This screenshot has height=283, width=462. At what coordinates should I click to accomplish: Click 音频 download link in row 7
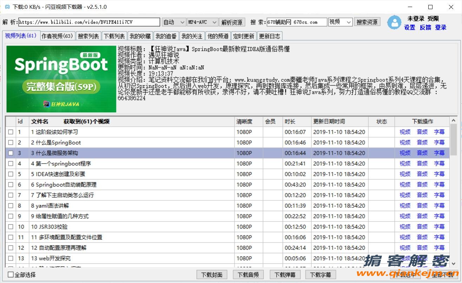coord(422,195)
